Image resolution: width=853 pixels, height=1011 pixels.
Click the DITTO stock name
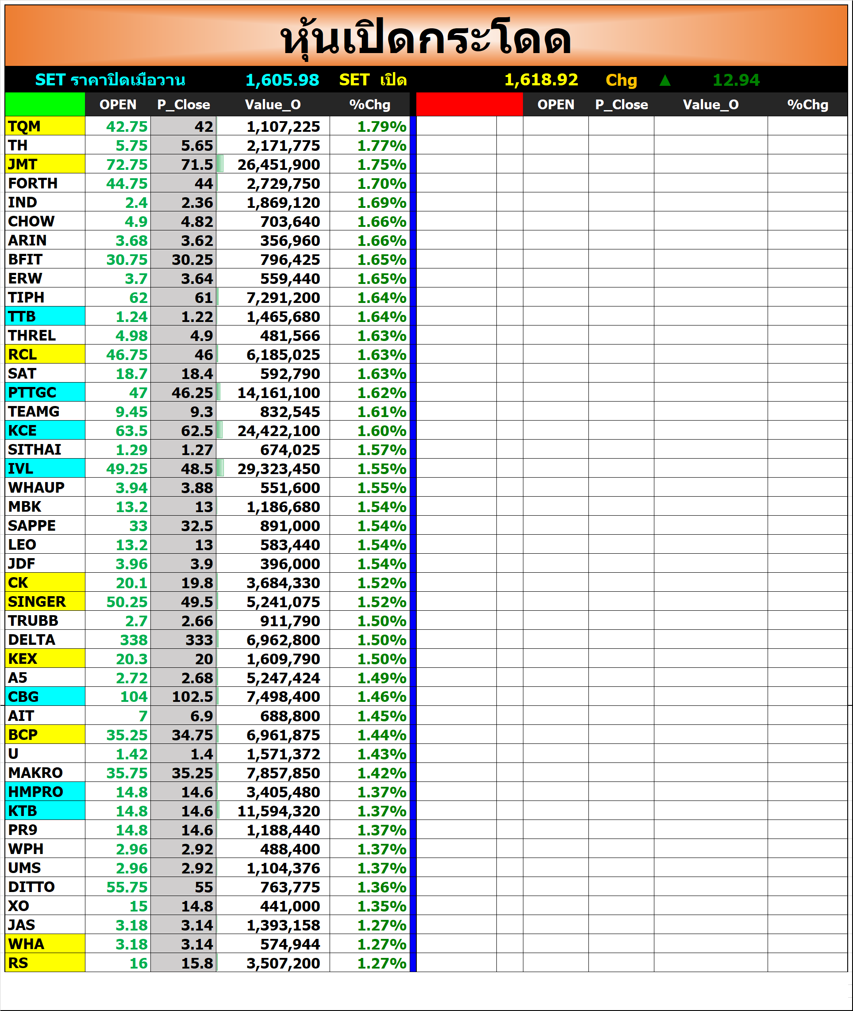tap(31, 887)
